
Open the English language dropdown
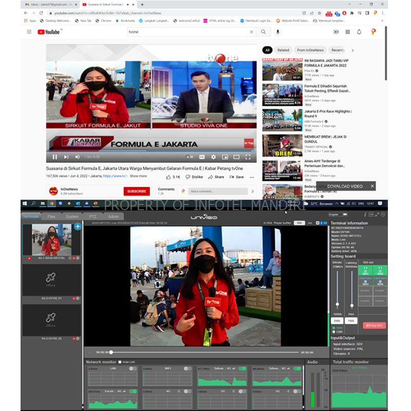pyautogui.click(x=338, y=214)
